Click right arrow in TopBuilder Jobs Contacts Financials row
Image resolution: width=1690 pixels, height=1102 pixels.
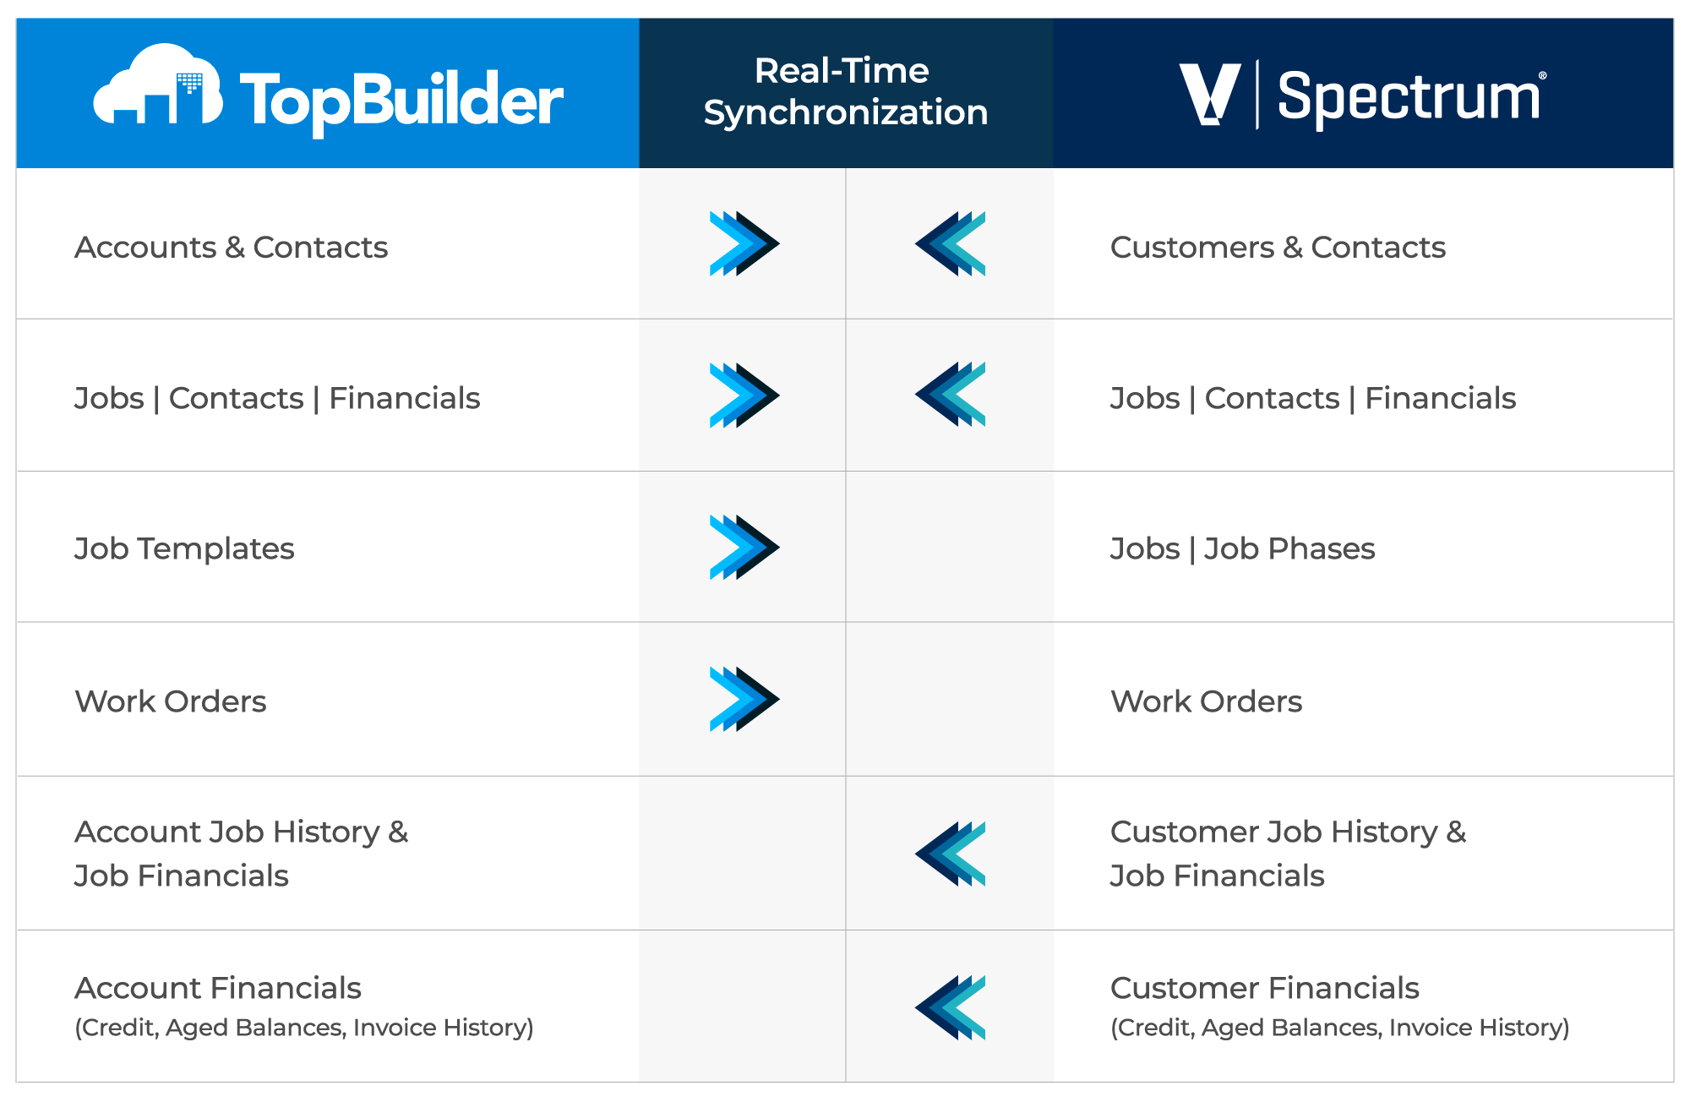coord(744,395)
